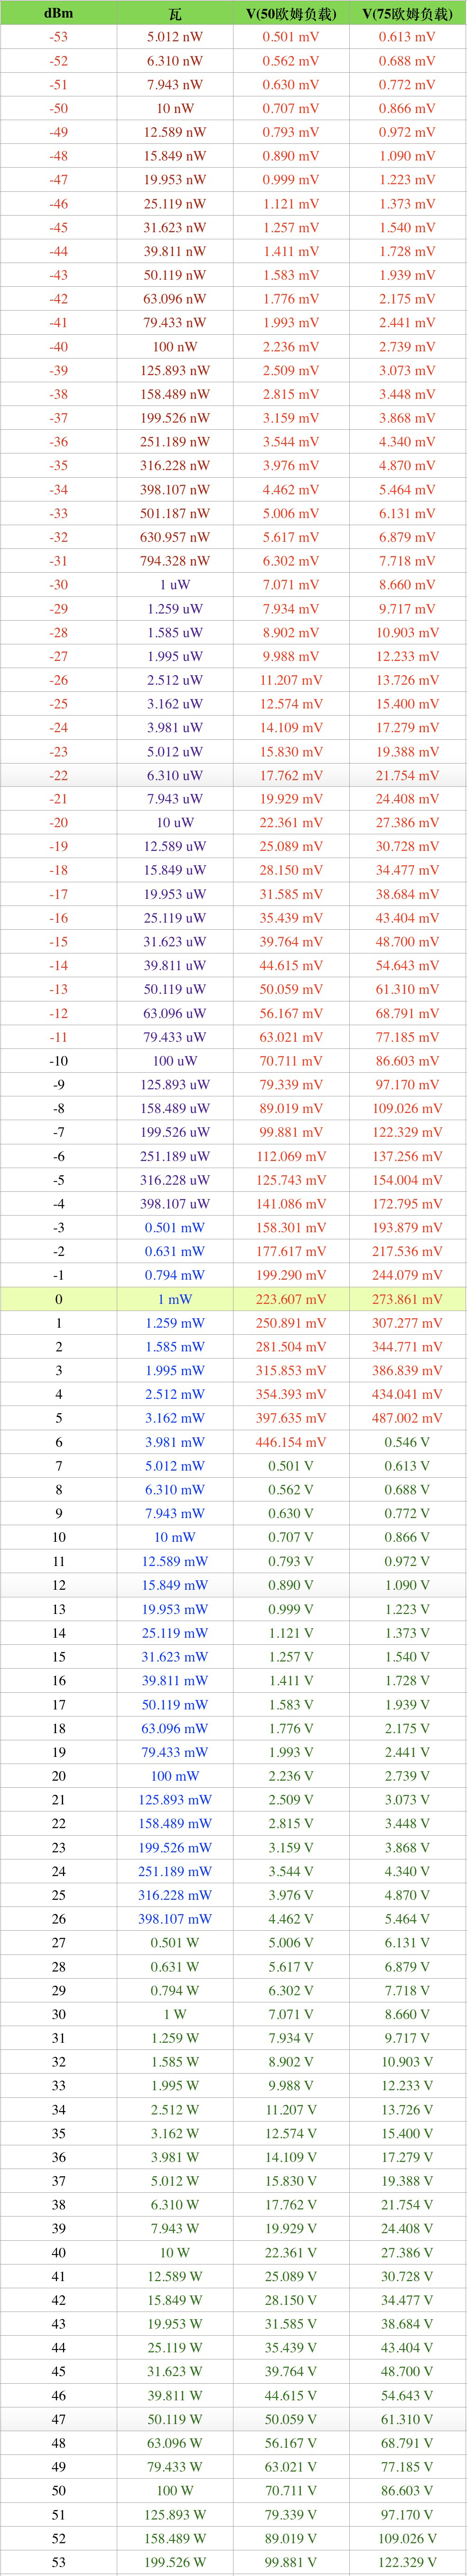467x2576 pixels.
Task: Click the 6.310 uW cell
Action: (x=175, y=775)
